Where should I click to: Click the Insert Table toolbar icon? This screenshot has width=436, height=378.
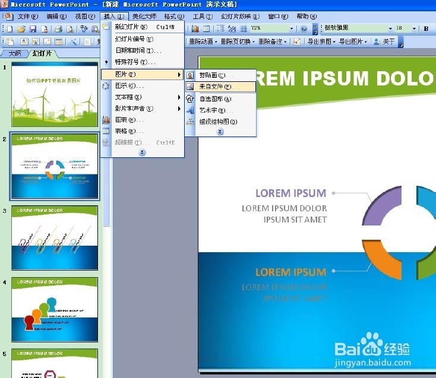[x=206, y=28]
